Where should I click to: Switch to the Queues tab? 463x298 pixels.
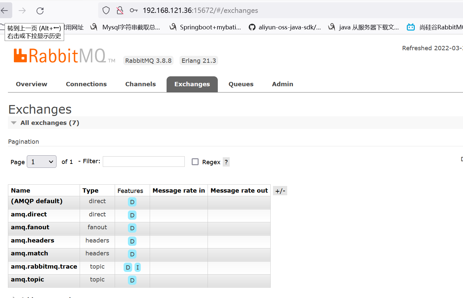click(x=241, y=84)
